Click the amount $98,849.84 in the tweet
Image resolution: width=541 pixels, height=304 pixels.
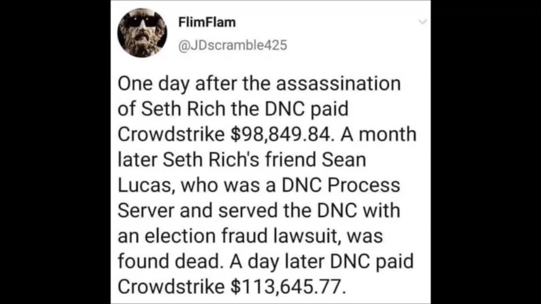tap(280, 135)
